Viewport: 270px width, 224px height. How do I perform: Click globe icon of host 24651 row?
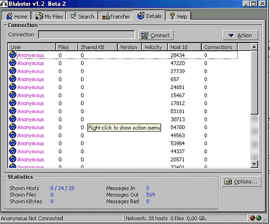click(x=13, y=87)
